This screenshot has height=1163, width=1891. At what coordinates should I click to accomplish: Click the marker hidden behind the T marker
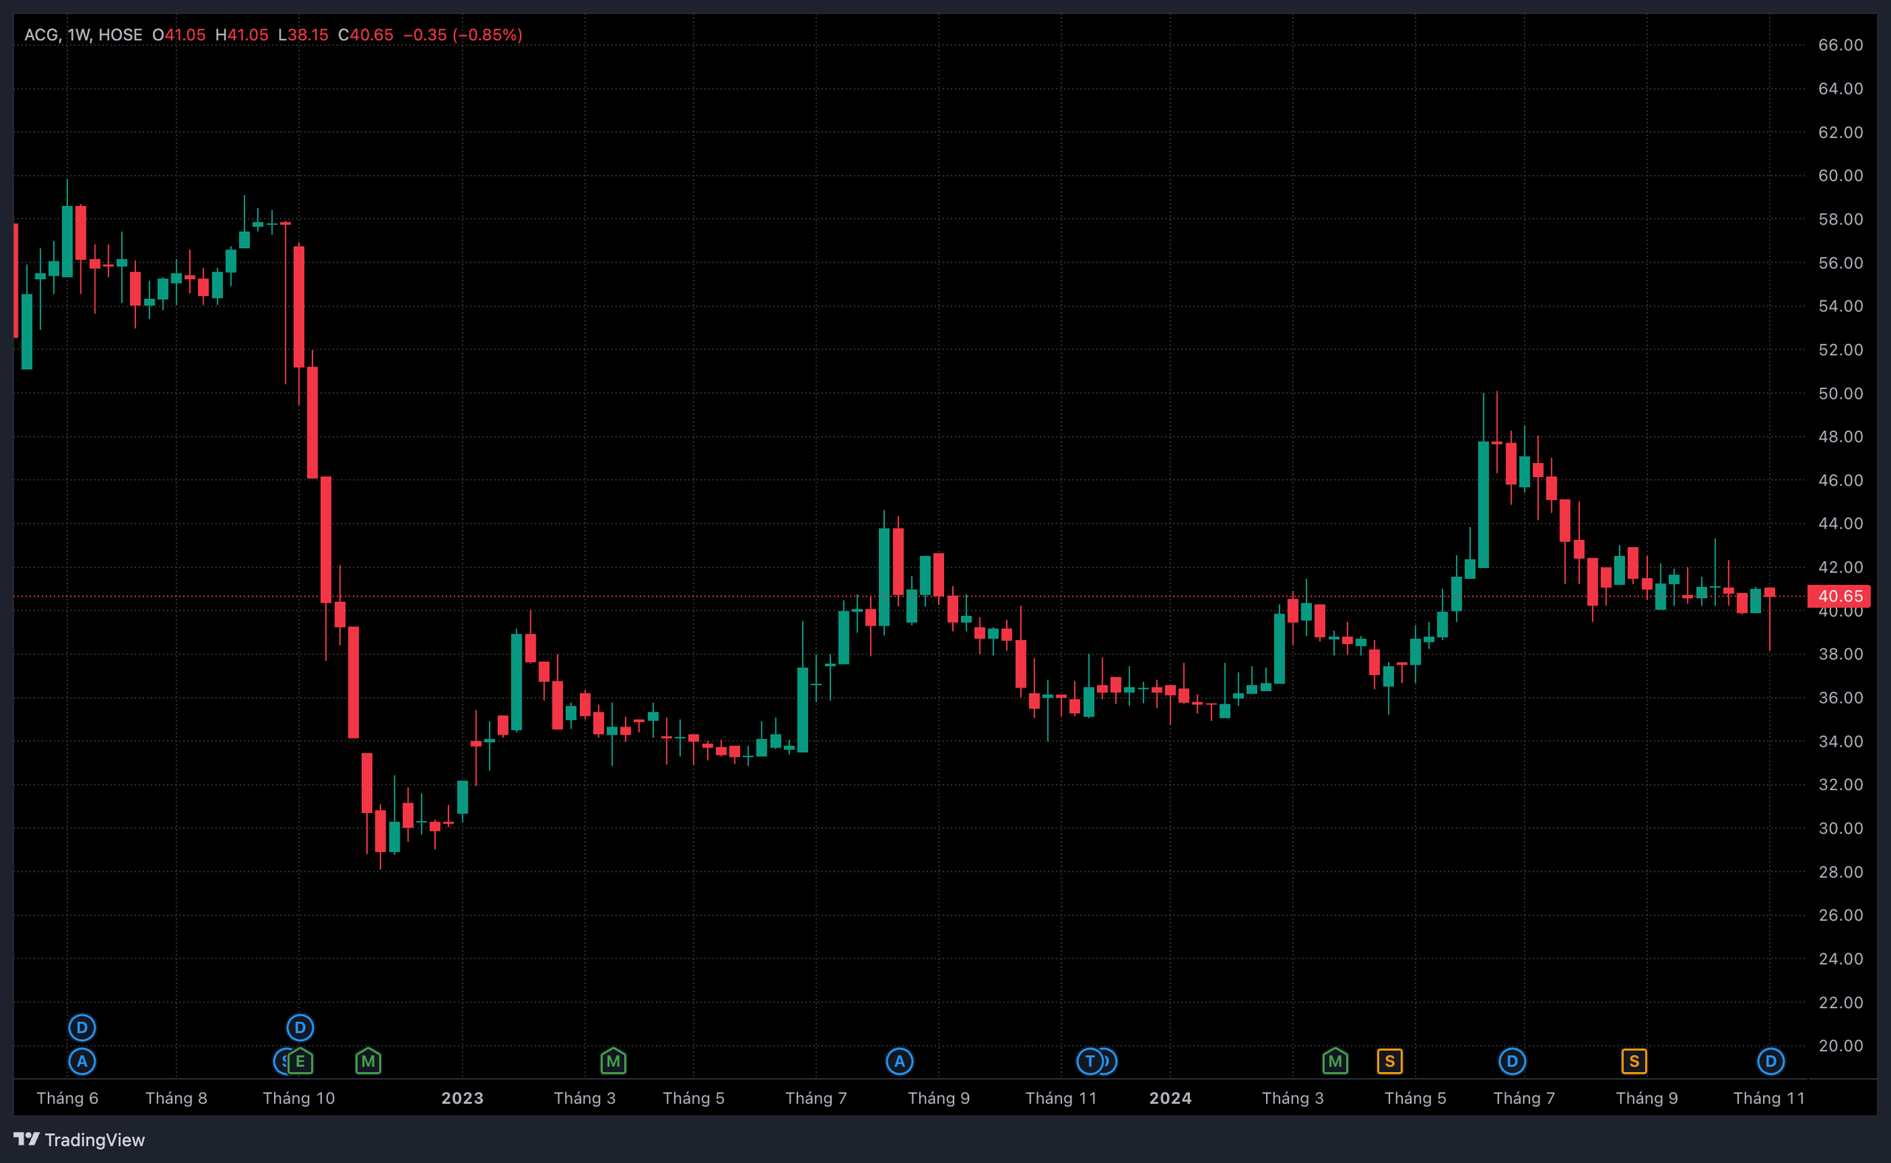[x=1110, y=1062]
